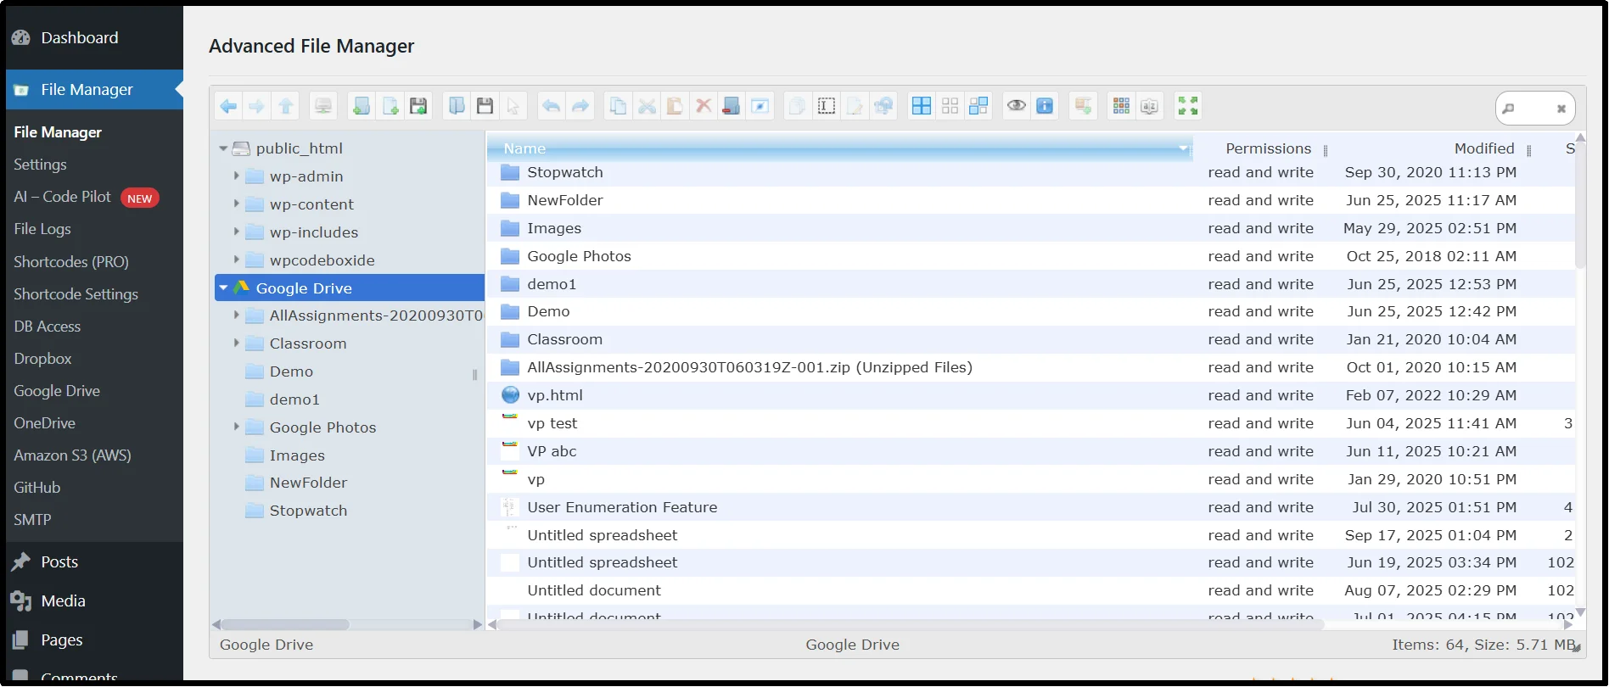Expand AllAssignments folder in tree

tap(237, 315)
